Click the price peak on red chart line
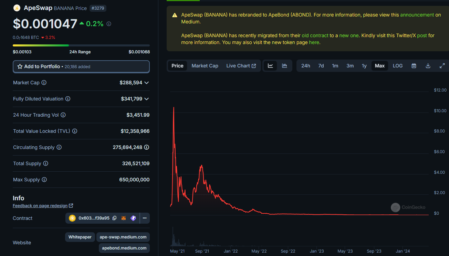Viewport: 449px width, 256px height. [174, 108]
